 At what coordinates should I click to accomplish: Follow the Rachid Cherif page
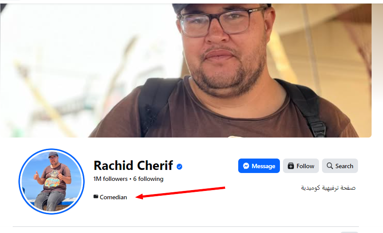[x=301, y=166]
